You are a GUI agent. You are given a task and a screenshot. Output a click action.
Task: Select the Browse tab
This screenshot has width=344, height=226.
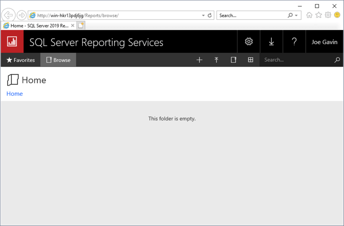(58, 60)
